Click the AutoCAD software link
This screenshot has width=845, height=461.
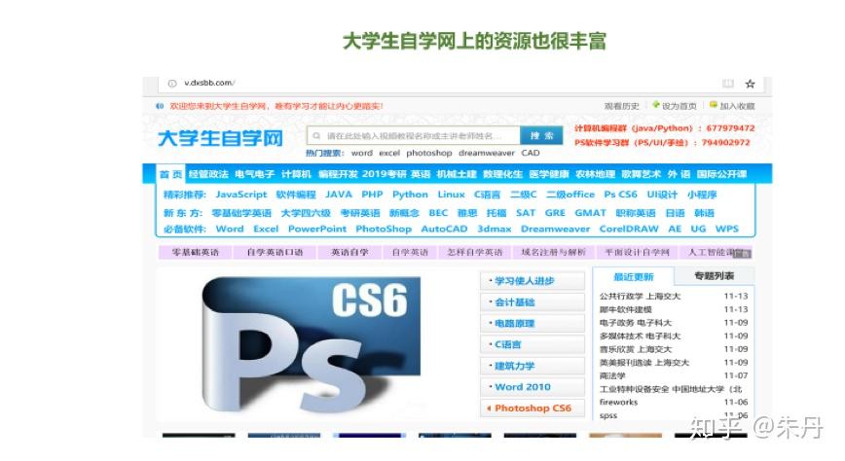click(x=444, y=229)
